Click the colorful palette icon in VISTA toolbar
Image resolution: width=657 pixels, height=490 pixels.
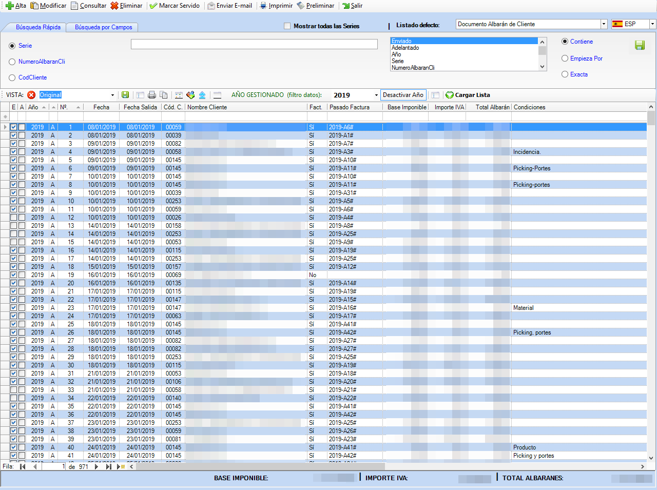pos(190,95)
